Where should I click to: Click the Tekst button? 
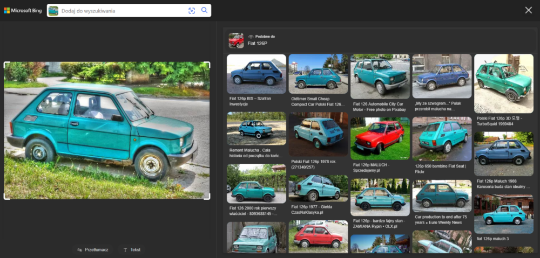point(132,250)
